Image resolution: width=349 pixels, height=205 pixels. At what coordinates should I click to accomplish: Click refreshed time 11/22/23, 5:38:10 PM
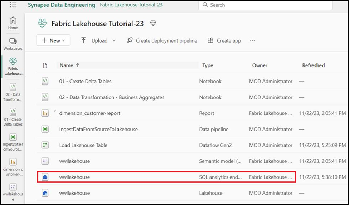point(323,177)
